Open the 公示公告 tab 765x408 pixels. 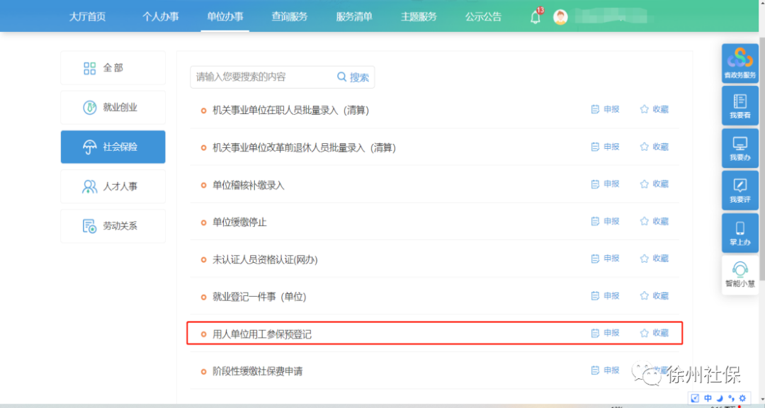pos(483,16)
